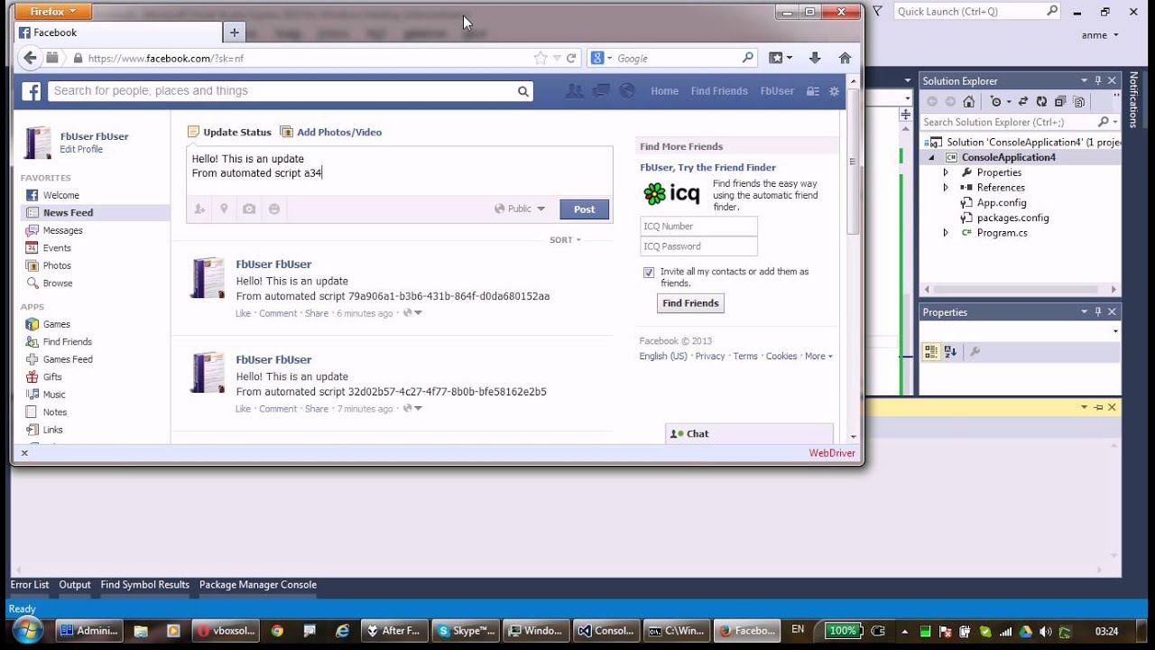Uncheck Invite all my contacts checkbox
This screenshot has width=1155, height=650.
click(x=649, y=272)
